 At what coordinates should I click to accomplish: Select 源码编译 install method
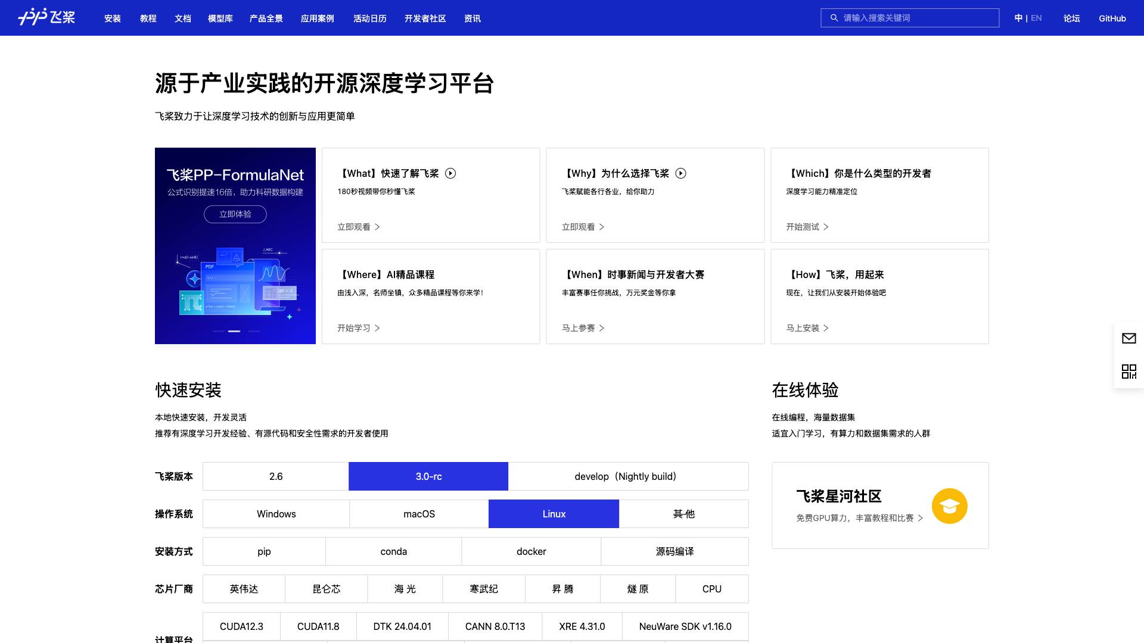pyautogui.click(x=674, y=551)
